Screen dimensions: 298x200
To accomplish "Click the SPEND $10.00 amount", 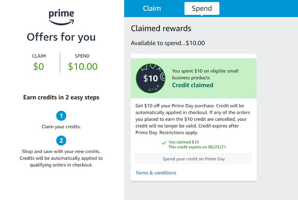I will [x=83, y=67].
